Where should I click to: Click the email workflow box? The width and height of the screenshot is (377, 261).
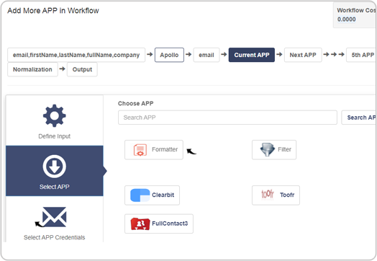tap(206, 55)
